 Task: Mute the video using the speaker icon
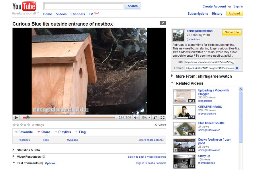point(136,118)
